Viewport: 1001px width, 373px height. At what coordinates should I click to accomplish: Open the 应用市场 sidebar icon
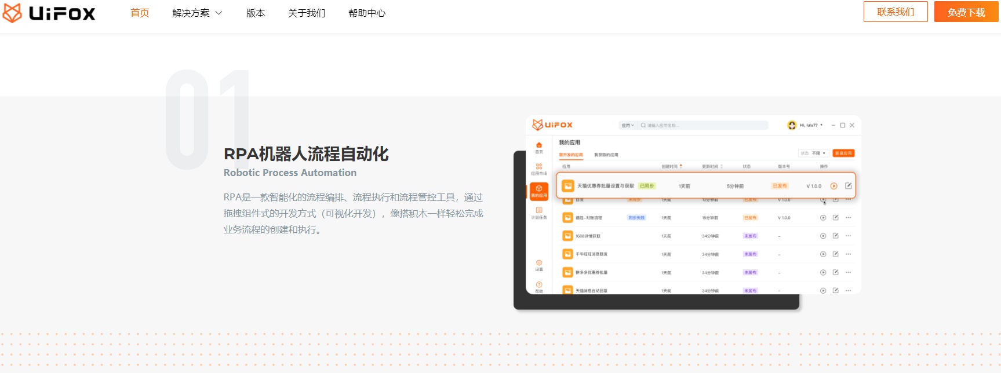[539, 169]
